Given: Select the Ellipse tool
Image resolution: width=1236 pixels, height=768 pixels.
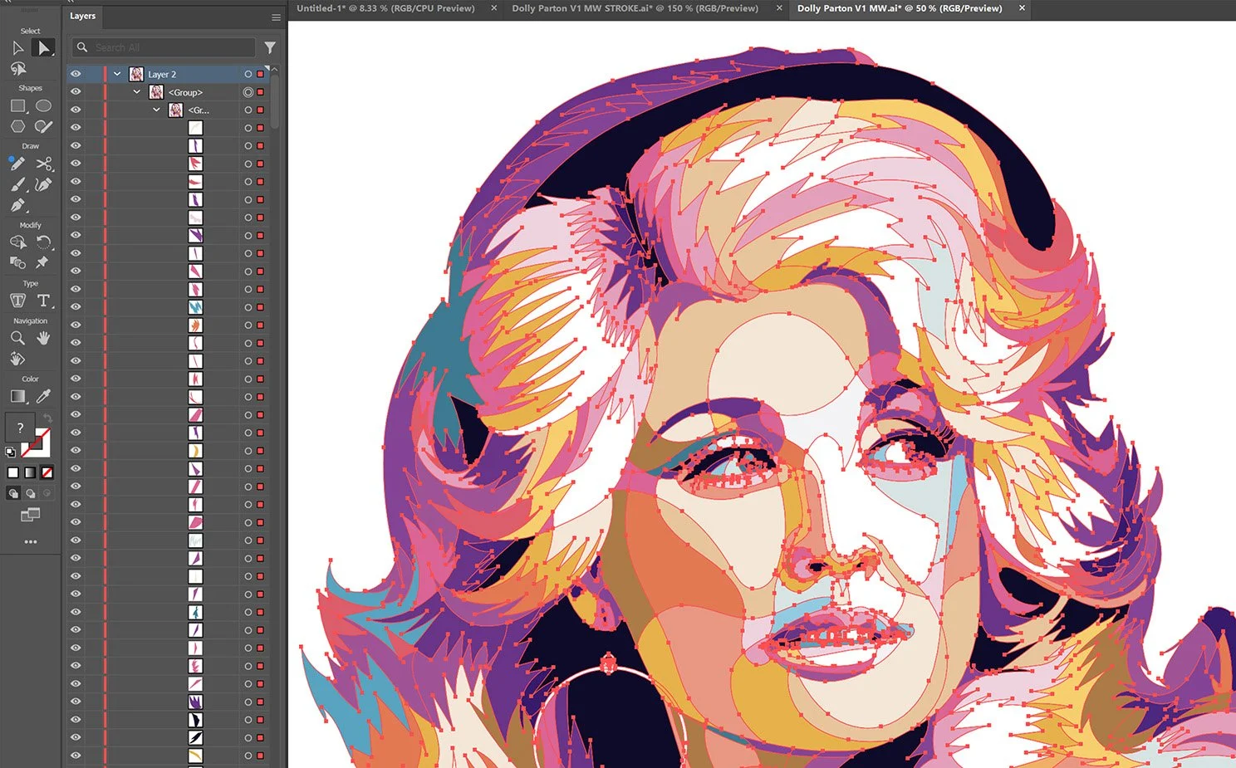Looking at the screenshot, I should click(43, 106).
